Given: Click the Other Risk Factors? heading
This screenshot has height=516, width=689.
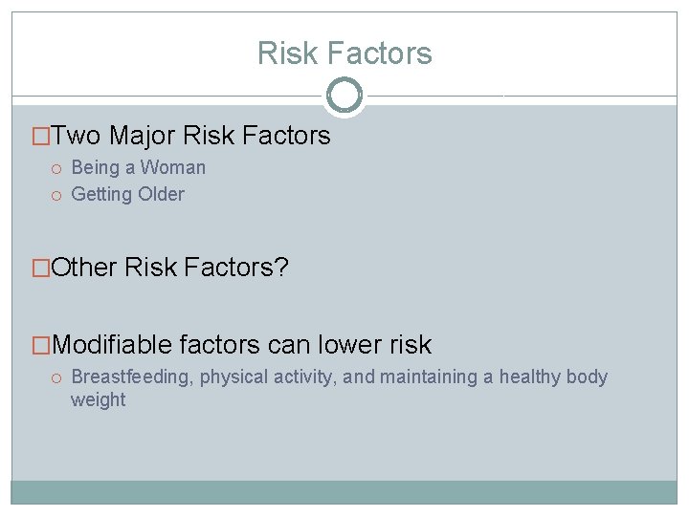Looking at the screenshot, I should (170, 269).
